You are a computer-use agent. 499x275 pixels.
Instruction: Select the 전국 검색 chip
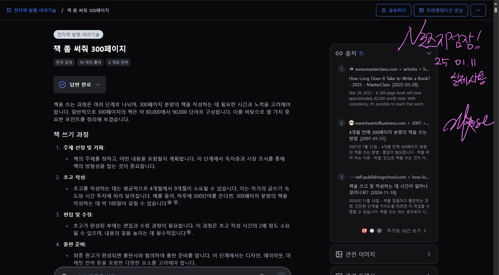[64, 62]
